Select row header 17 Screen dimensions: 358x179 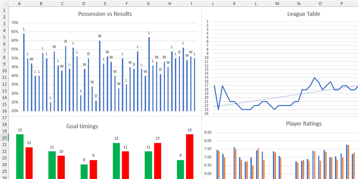4,118
